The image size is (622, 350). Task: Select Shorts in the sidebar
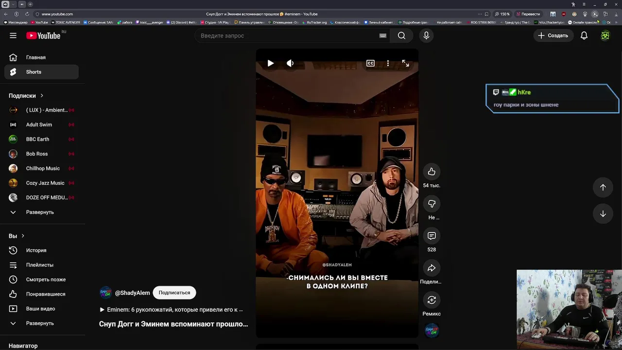42,72
